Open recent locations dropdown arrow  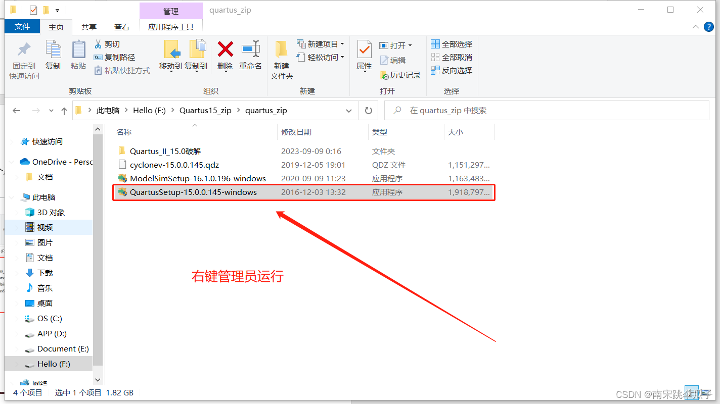tap(51, 111)
